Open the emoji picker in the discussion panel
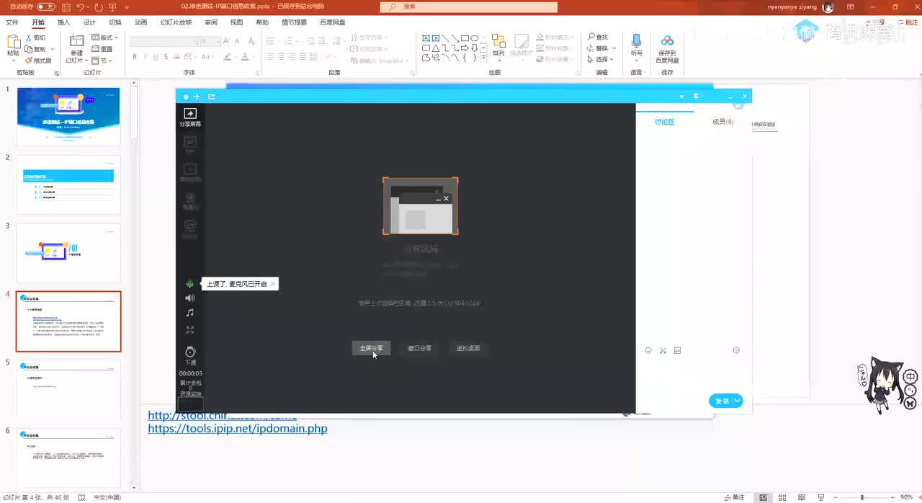This screenshot has height=503, width=922. tap(648, 350)
